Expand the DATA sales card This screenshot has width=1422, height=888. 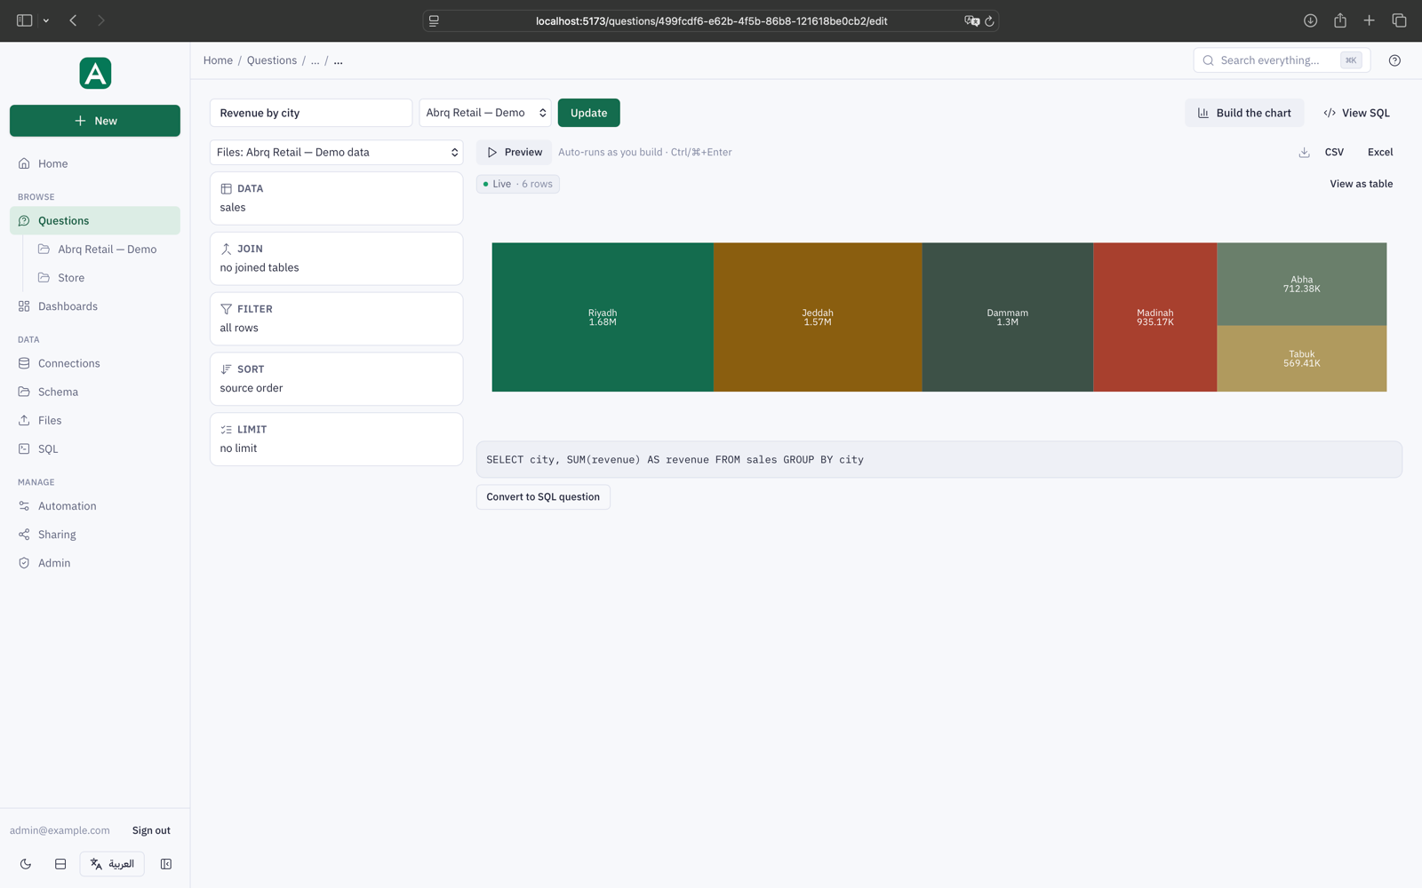point(337,198)
